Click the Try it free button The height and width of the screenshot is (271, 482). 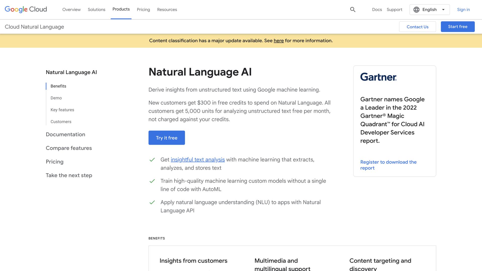166,138
